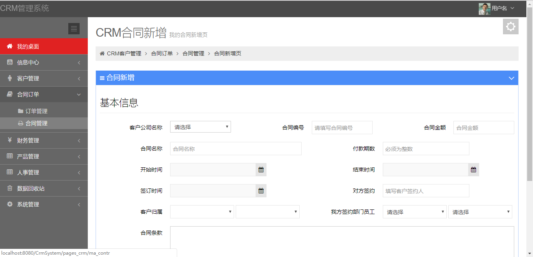Click the breadcrumb home icon
This screenshot has width=533, height=257.
click(x=102, y=53)
